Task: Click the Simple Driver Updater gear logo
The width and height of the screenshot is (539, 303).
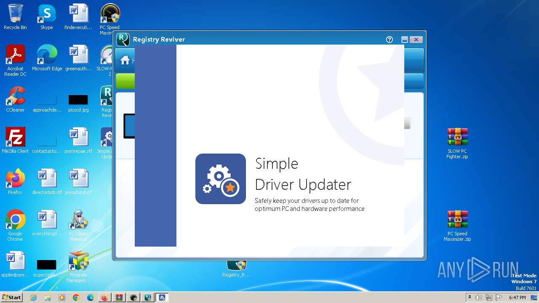Action: (x=221, y=179)
